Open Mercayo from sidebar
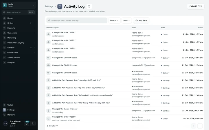 coord(19,115)
